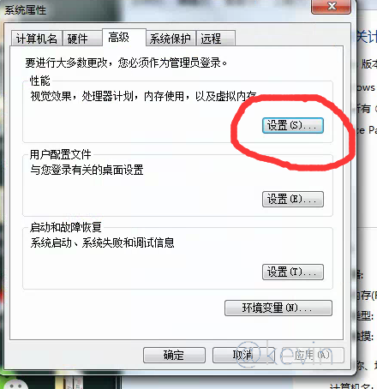Screen dimensions: 377x389
Task: Click the greyed-out 应用(A) button
Action: tap(312, 356)
